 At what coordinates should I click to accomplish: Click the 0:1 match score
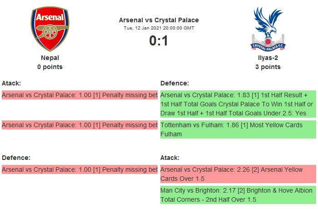(159, 41)
